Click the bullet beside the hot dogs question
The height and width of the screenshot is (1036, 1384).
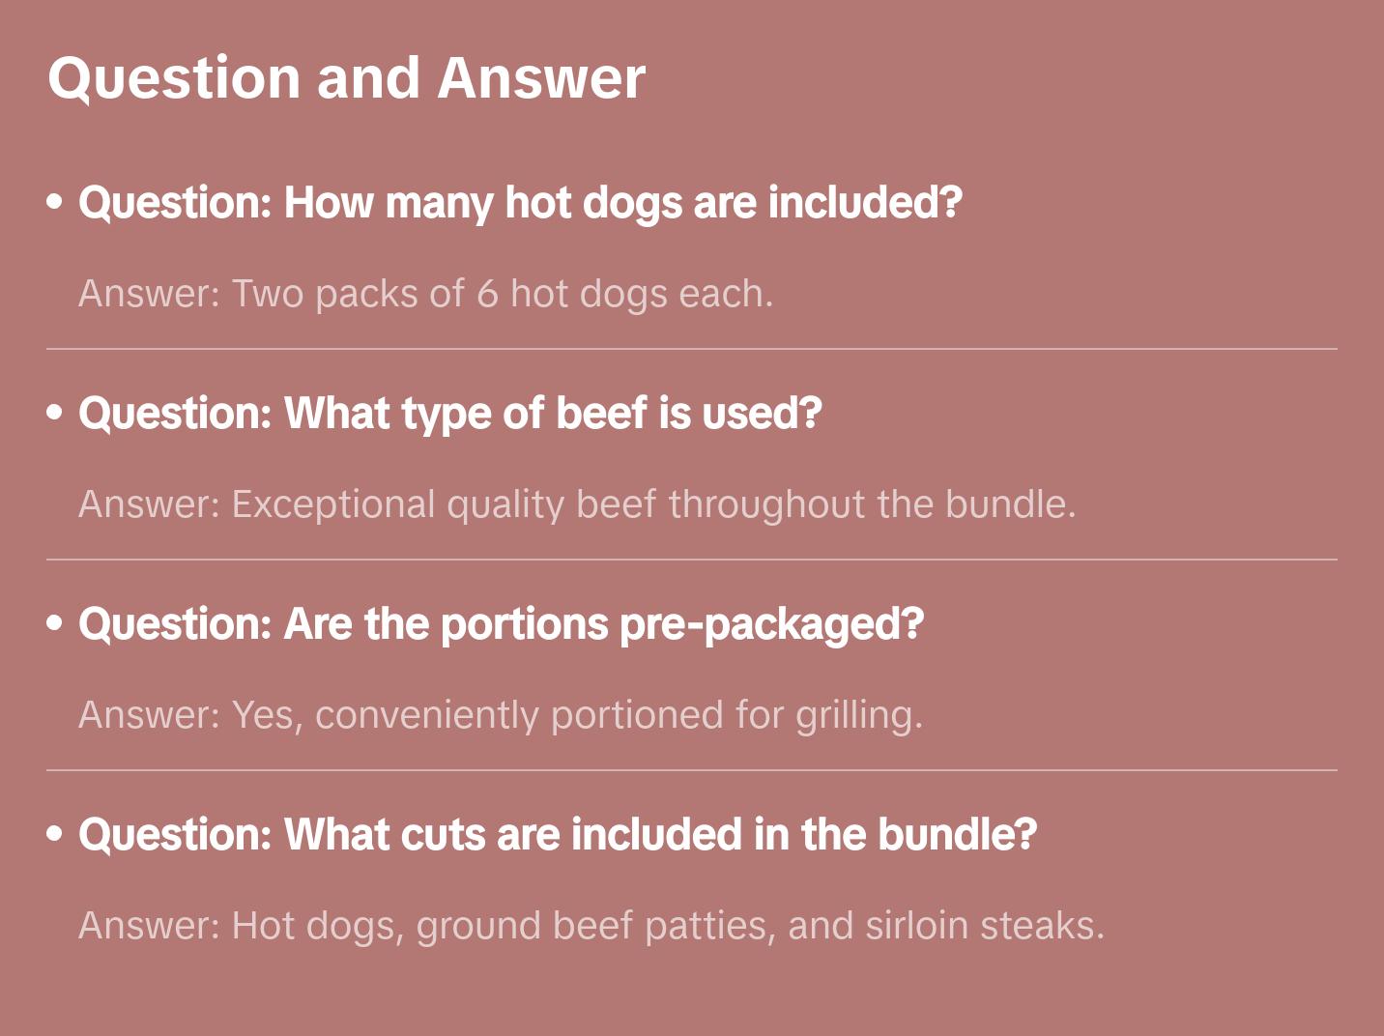55,203
